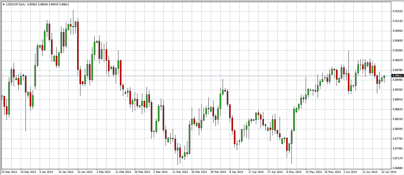Click the 30 Mar 2014 date label

pos(218,172)
